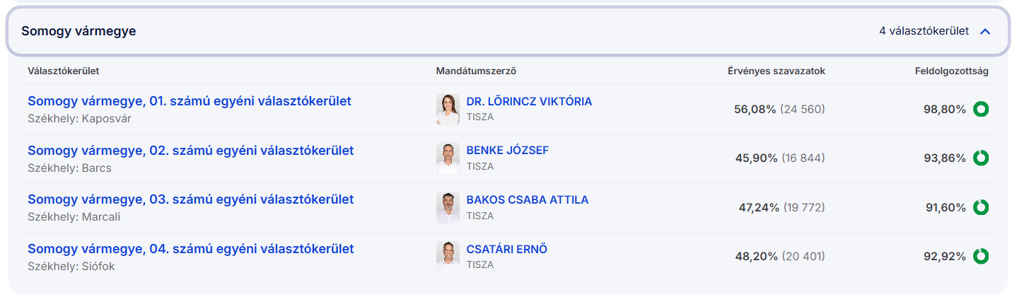This screenshot has width=1017, height=297.
Task: Click the Somogy vármegye accordion header
Action: tap(79, 31)
